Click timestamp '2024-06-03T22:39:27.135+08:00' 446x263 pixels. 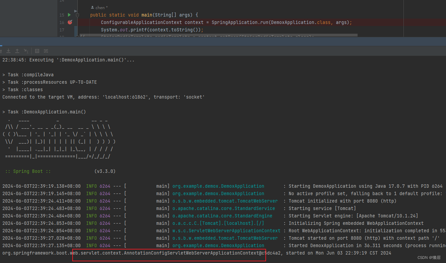coord(42,245)
